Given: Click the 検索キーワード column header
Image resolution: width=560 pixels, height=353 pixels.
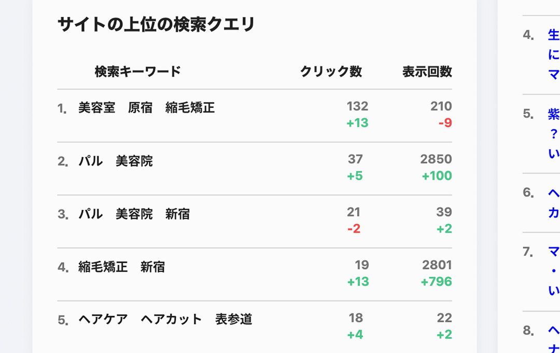Looking at the screenshot, I should 137,72.
